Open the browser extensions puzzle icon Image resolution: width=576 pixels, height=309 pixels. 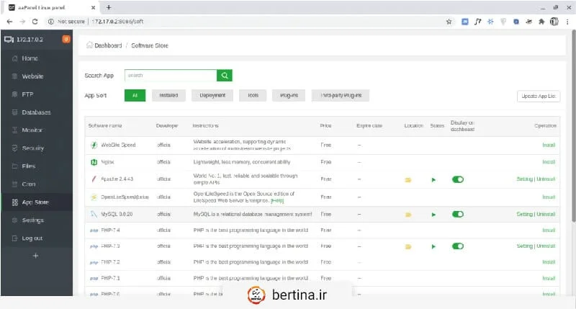541,22
